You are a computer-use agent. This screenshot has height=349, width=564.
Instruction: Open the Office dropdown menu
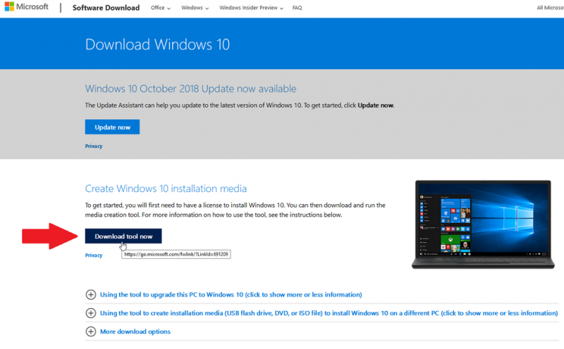161,8
